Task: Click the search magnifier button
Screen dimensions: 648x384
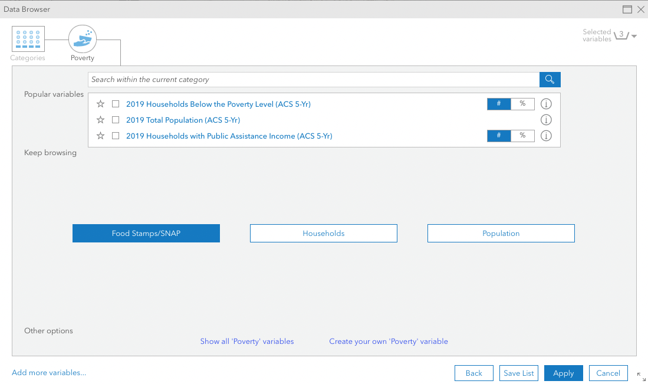Action: pyautogui.click(x=550, y=80)
